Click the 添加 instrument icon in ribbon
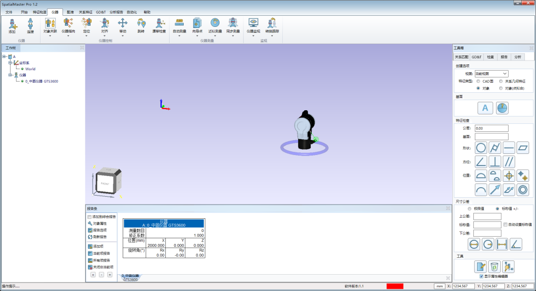 (12, 25)
